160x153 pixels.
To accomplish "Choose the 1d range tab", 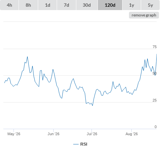I will (x=48, y=5).
